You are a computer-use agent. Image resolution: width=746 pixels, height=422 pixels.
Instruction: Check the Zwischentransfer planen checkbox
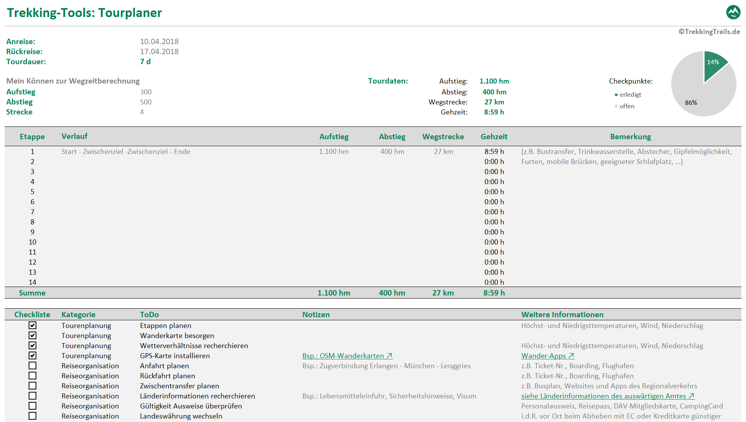[x=32, y=386]
